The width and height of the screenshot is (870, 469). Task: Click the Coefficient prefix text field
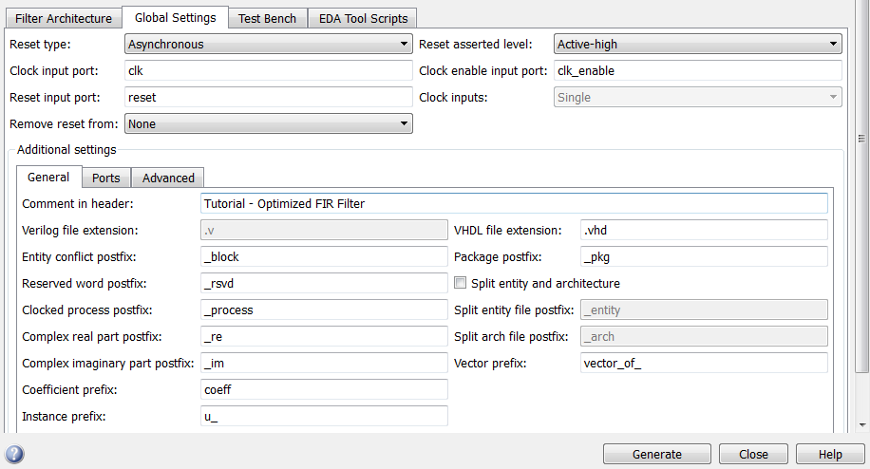(x=324, y=389)
